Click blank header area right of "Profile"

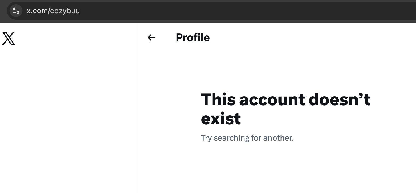point(306,37)
